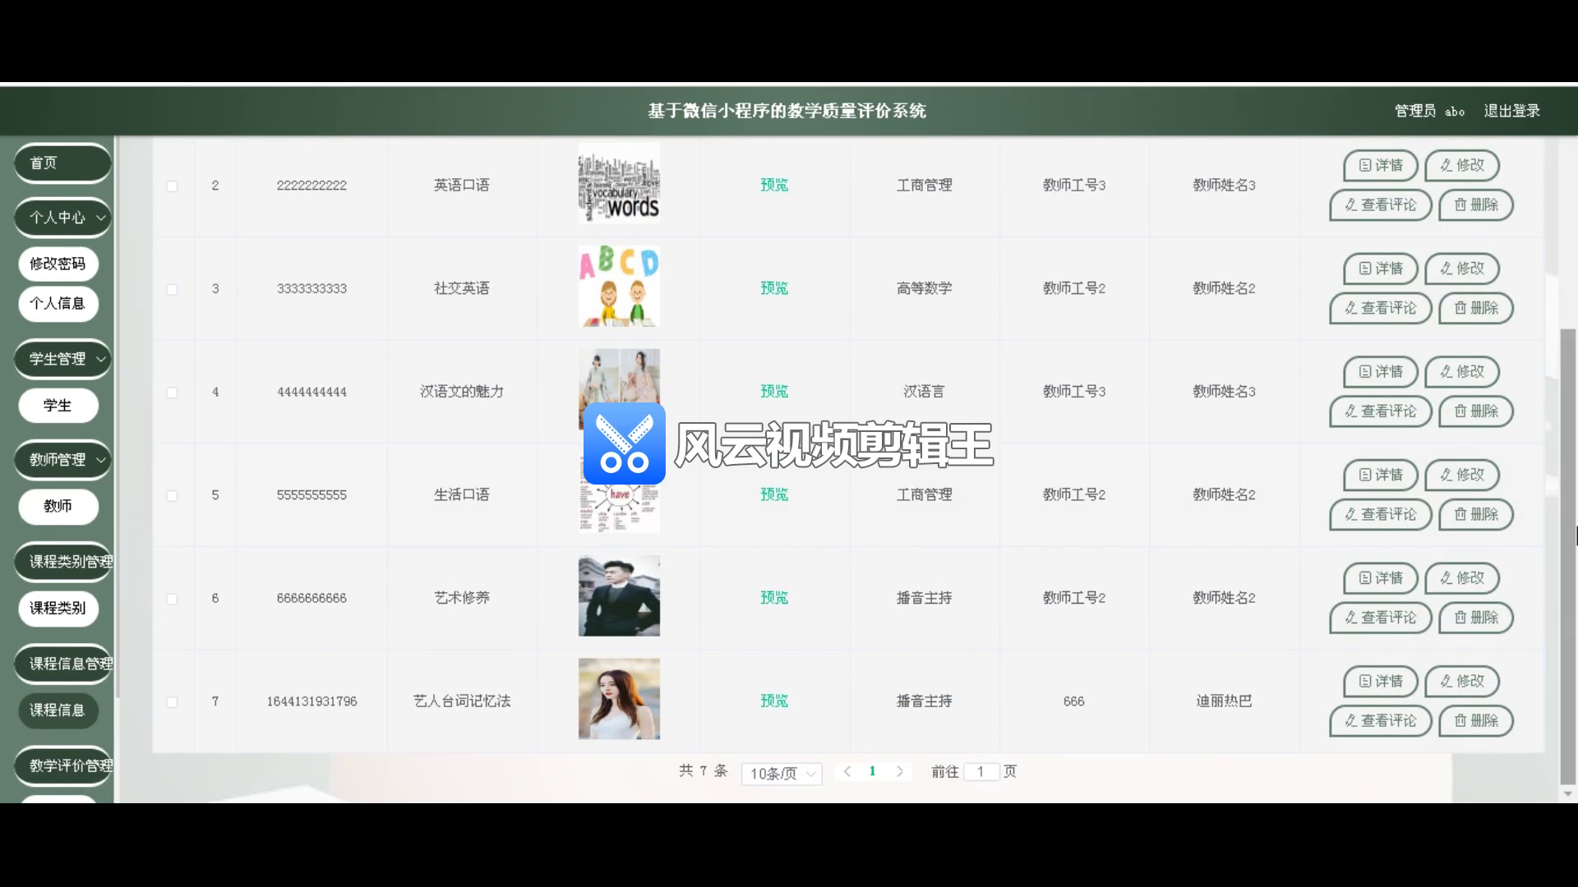Check the row 6 艺术修养 checkbox
Image resolution: width=1578 pixels, height=887 pixels.
point(172,600)
